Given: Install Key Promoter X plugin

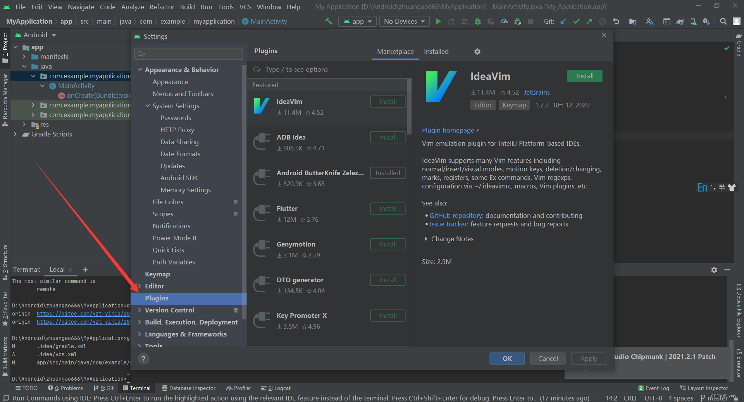Looking at the screenshot, I should click(387, 316).
